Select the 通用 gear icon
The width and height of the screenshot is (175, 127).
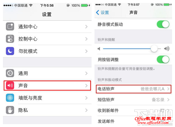pos(10,73)
